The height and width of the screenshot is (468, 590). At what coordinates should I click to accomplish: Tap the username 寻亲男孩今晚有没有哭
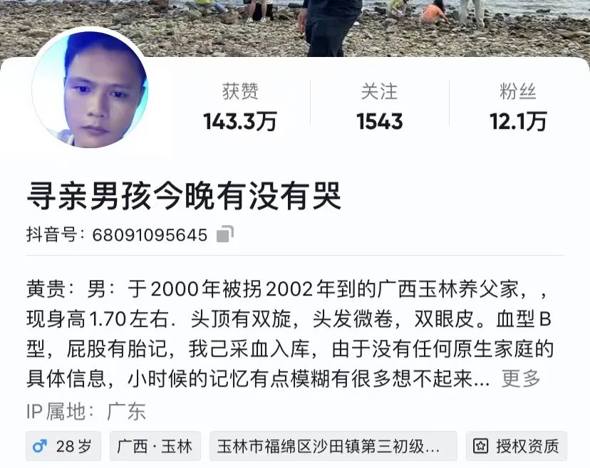point(184,196)
